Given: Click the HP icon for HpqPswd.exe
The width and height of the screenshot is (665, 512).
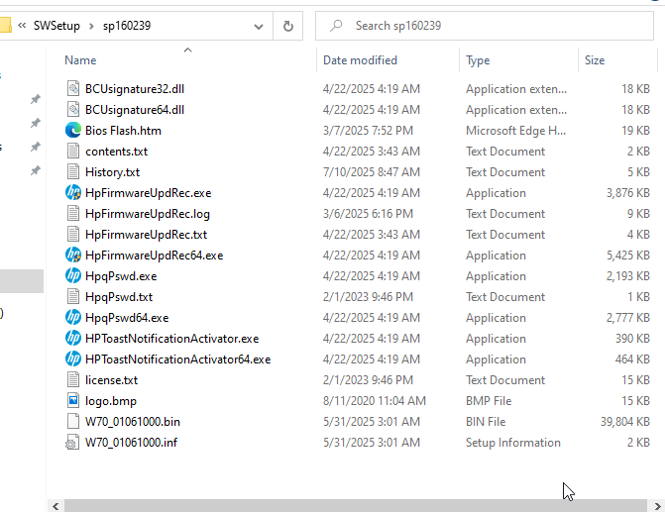Looking at the screenshot, I should point(73,275).
